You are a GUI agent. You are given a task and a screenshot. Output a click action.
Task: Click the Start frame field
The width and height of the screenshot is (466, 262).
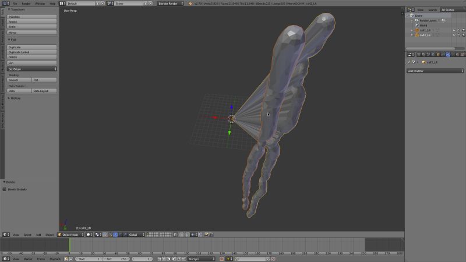pos(89,259)
